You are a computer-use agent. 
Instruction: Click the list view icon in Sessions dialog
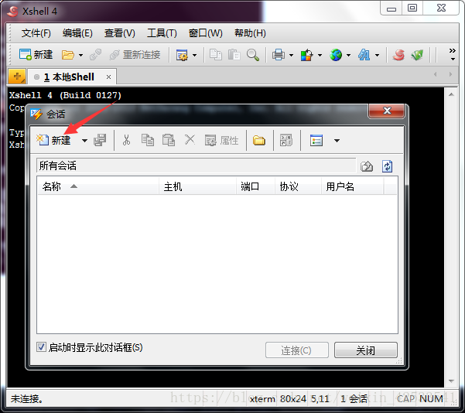pyautogui.click(x=316, y=140)
